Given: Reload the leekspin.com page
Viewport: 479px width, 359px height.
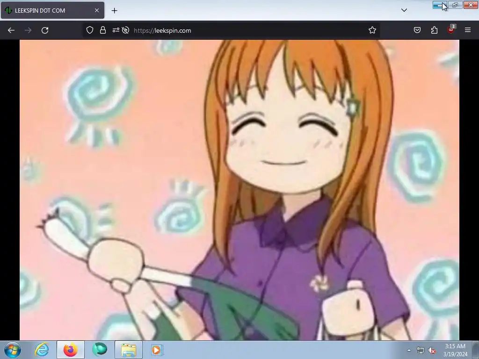Looking at the screenshot, I should point(45,30).
